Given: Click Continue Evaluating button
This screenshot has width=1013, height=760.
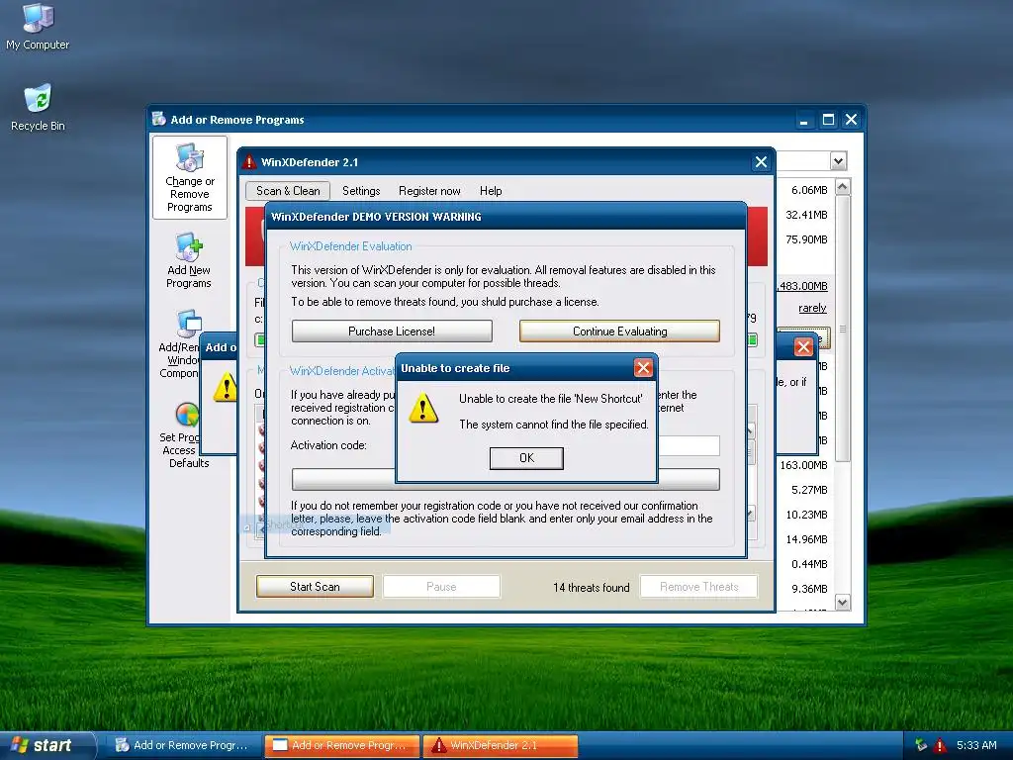Looking at the screenshot, I should tap(619, 331).
